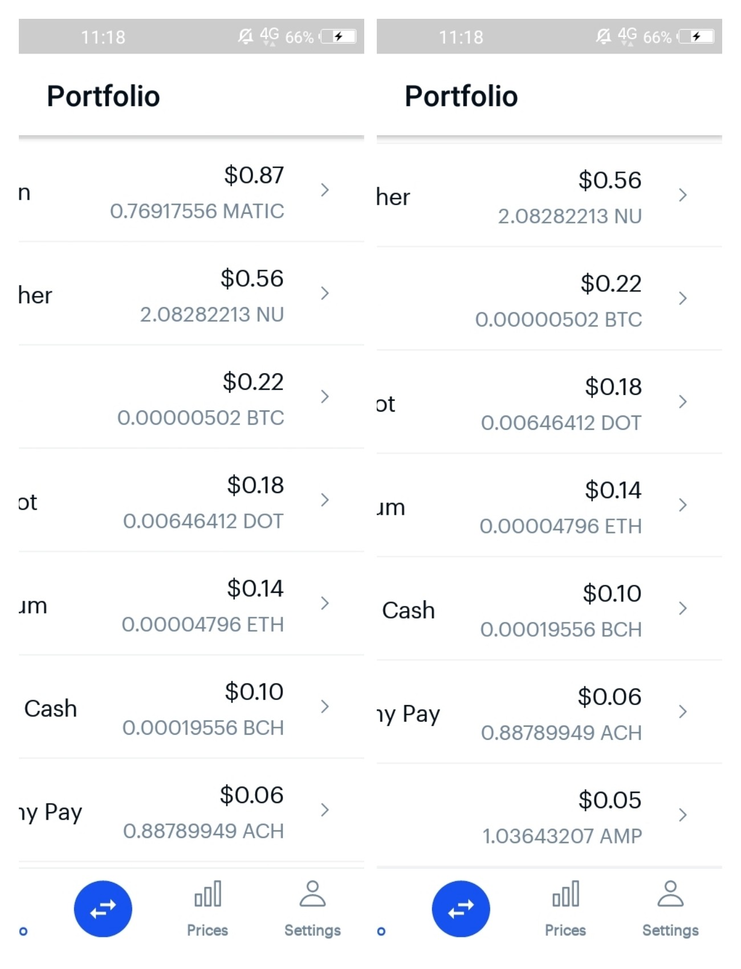Open the left Prices bar-chart icon
Viewport: 741px width, 969px height.
[x=208, y=894]
